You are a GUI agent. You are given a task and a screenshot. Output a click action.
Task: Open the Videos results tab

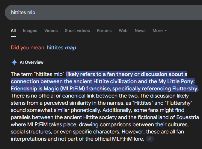coord(51,31)
